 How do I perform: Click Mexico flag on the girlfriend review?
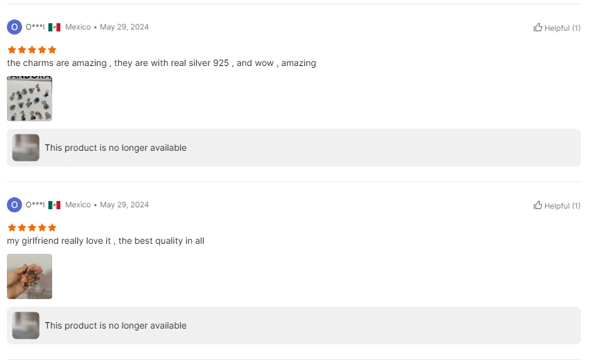tap(55, 205)
